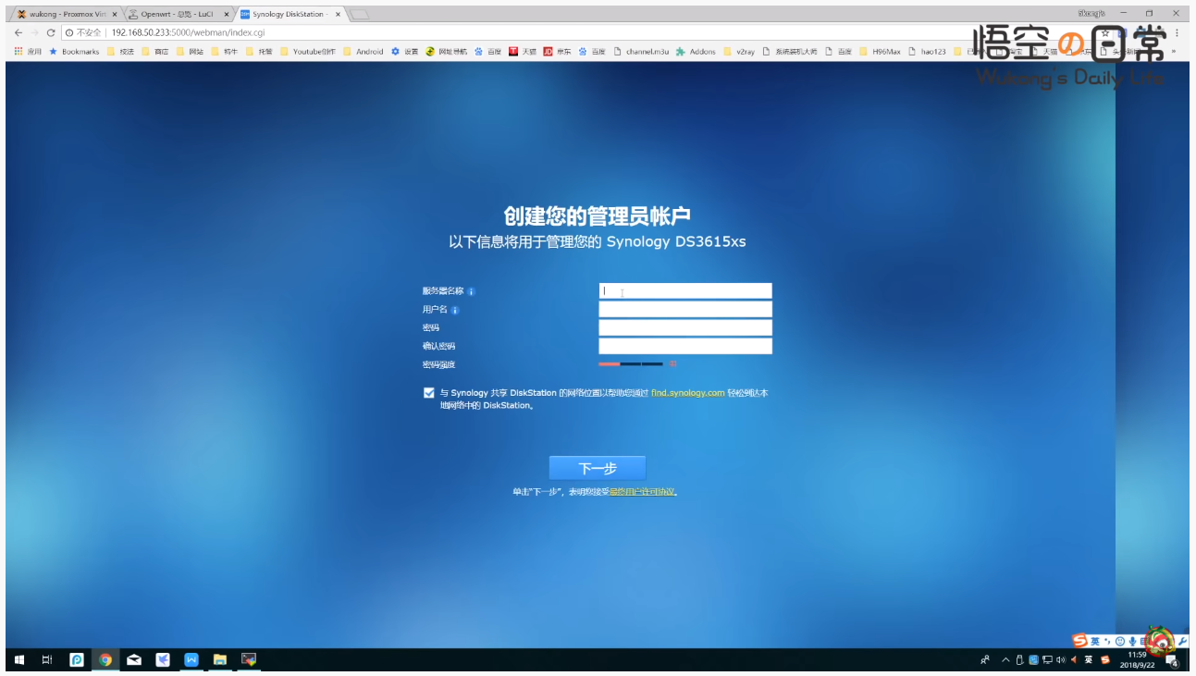Open the Mail app in the taskbar
Image resolution: width=1196 pixels, height=676 pixels.
coord(134,659)
